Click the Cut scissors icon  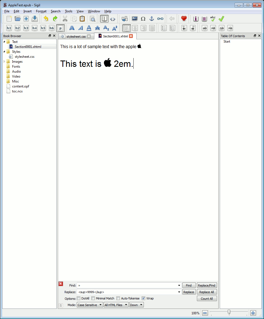click(x=65, y=19)
